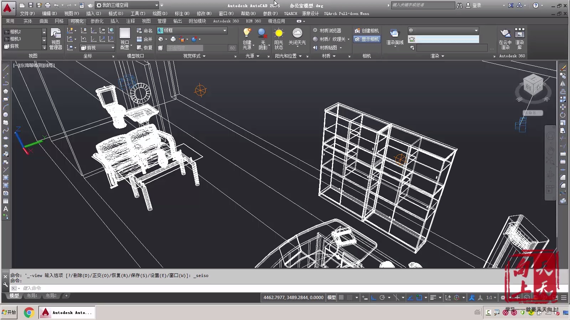Click the search box in the title bar
Viewport: 570px width, 320px height.
click(423, 5)
